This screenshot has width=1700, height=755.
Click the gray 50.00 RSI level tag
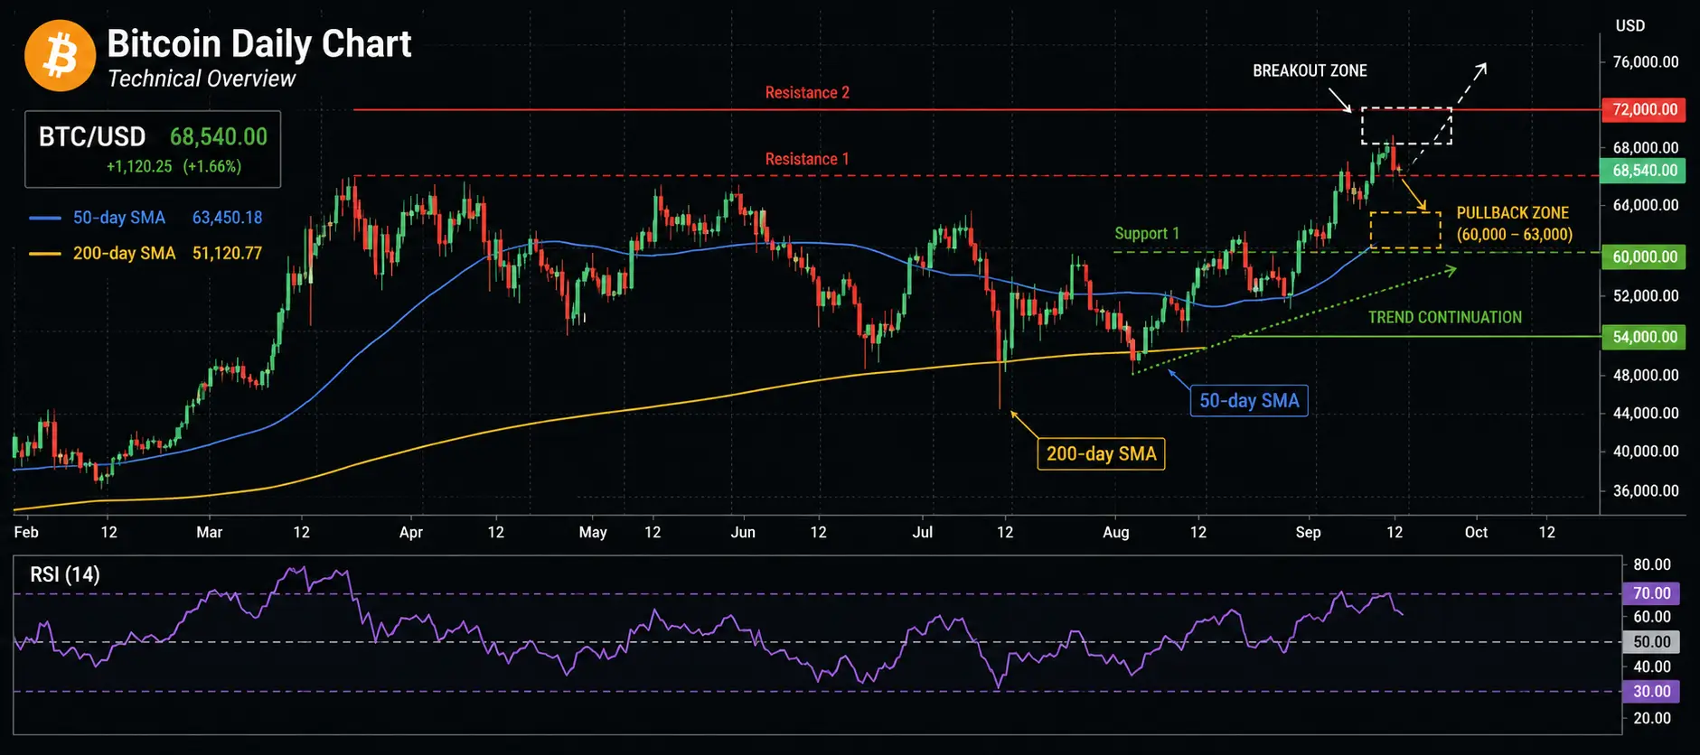coord(1651,642)
